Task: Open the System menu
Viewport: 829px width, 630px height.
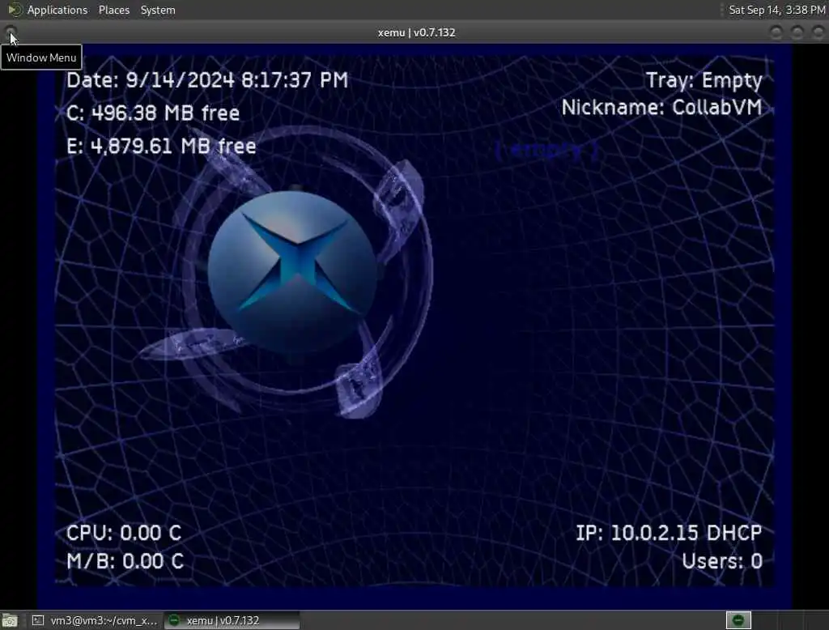Action: [158, 10]
